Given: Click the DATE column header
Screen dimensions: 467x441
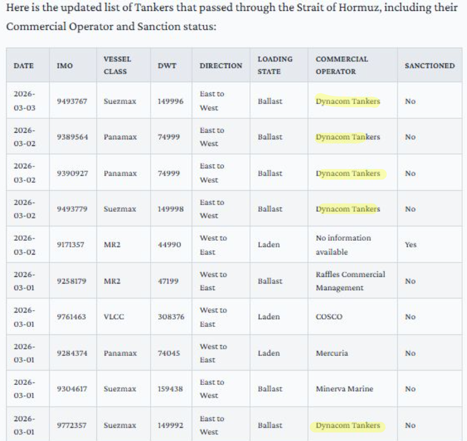Looking at the screenshot, I should point(24,66).
